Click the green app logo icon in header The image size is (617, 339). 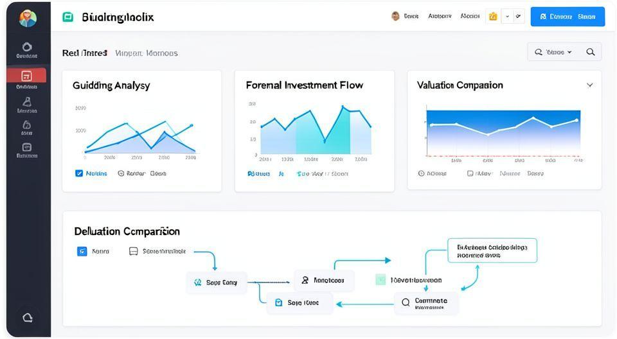67,17
